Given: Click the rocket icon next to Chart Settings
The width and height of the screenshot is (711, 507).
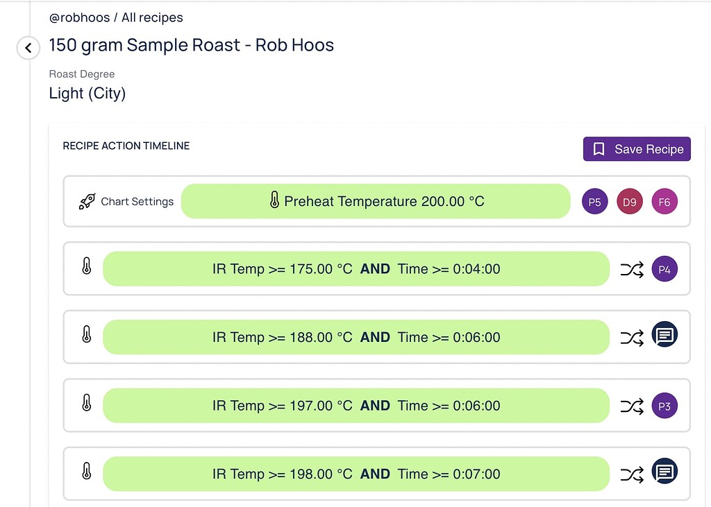Looking at the screenshot, I should (x=87, y=201).
